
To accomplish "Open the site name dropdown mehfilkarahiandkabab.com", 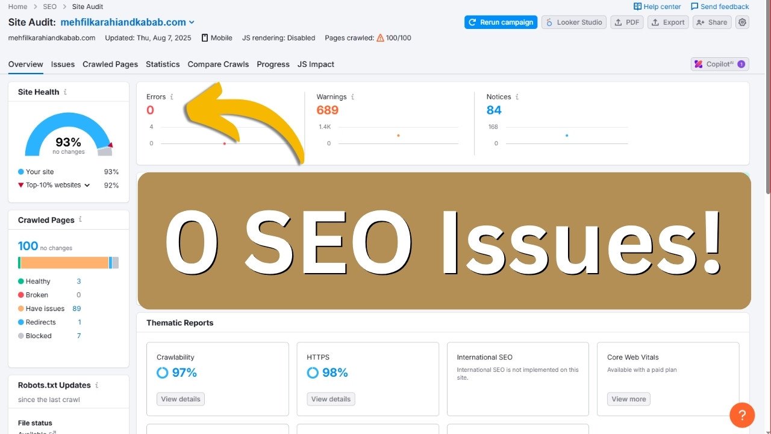I will (128, 22).
